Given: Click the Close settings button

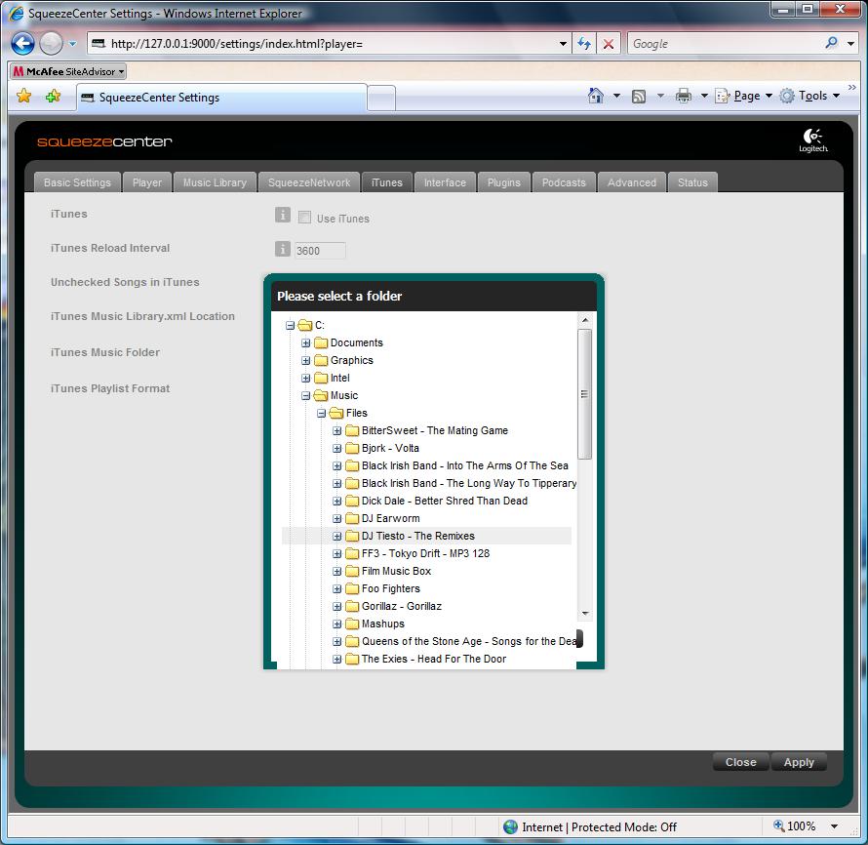Looking at the screenshot, I should [740, 762].
